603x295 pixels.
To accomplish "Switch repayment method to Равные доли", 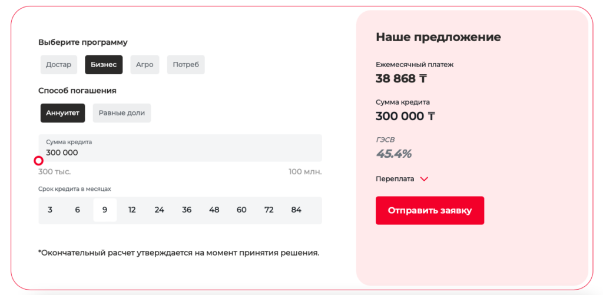I will pyautogui.click(x=122, y=113).
